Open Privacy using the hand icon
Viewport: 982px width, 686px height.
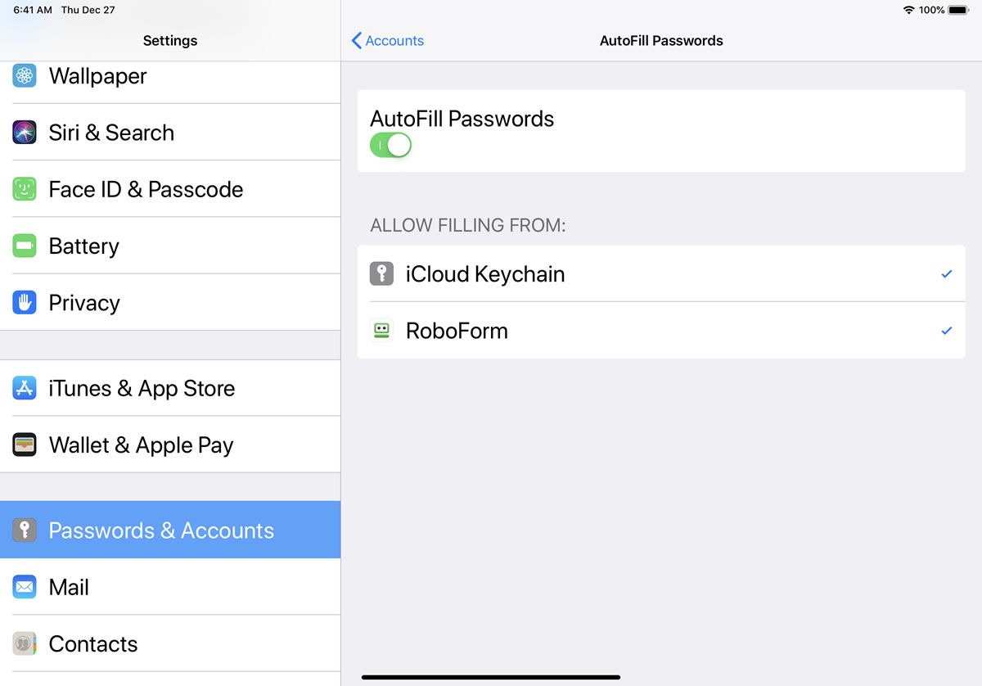[25, 303]
